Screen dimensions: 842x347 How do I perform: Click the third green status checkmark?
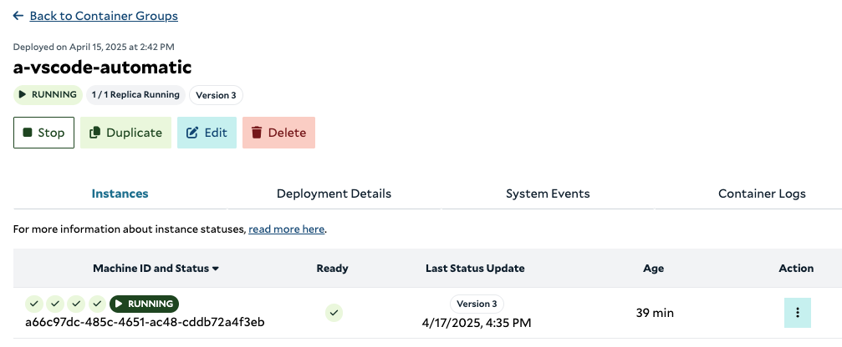[x=76, y=304]
